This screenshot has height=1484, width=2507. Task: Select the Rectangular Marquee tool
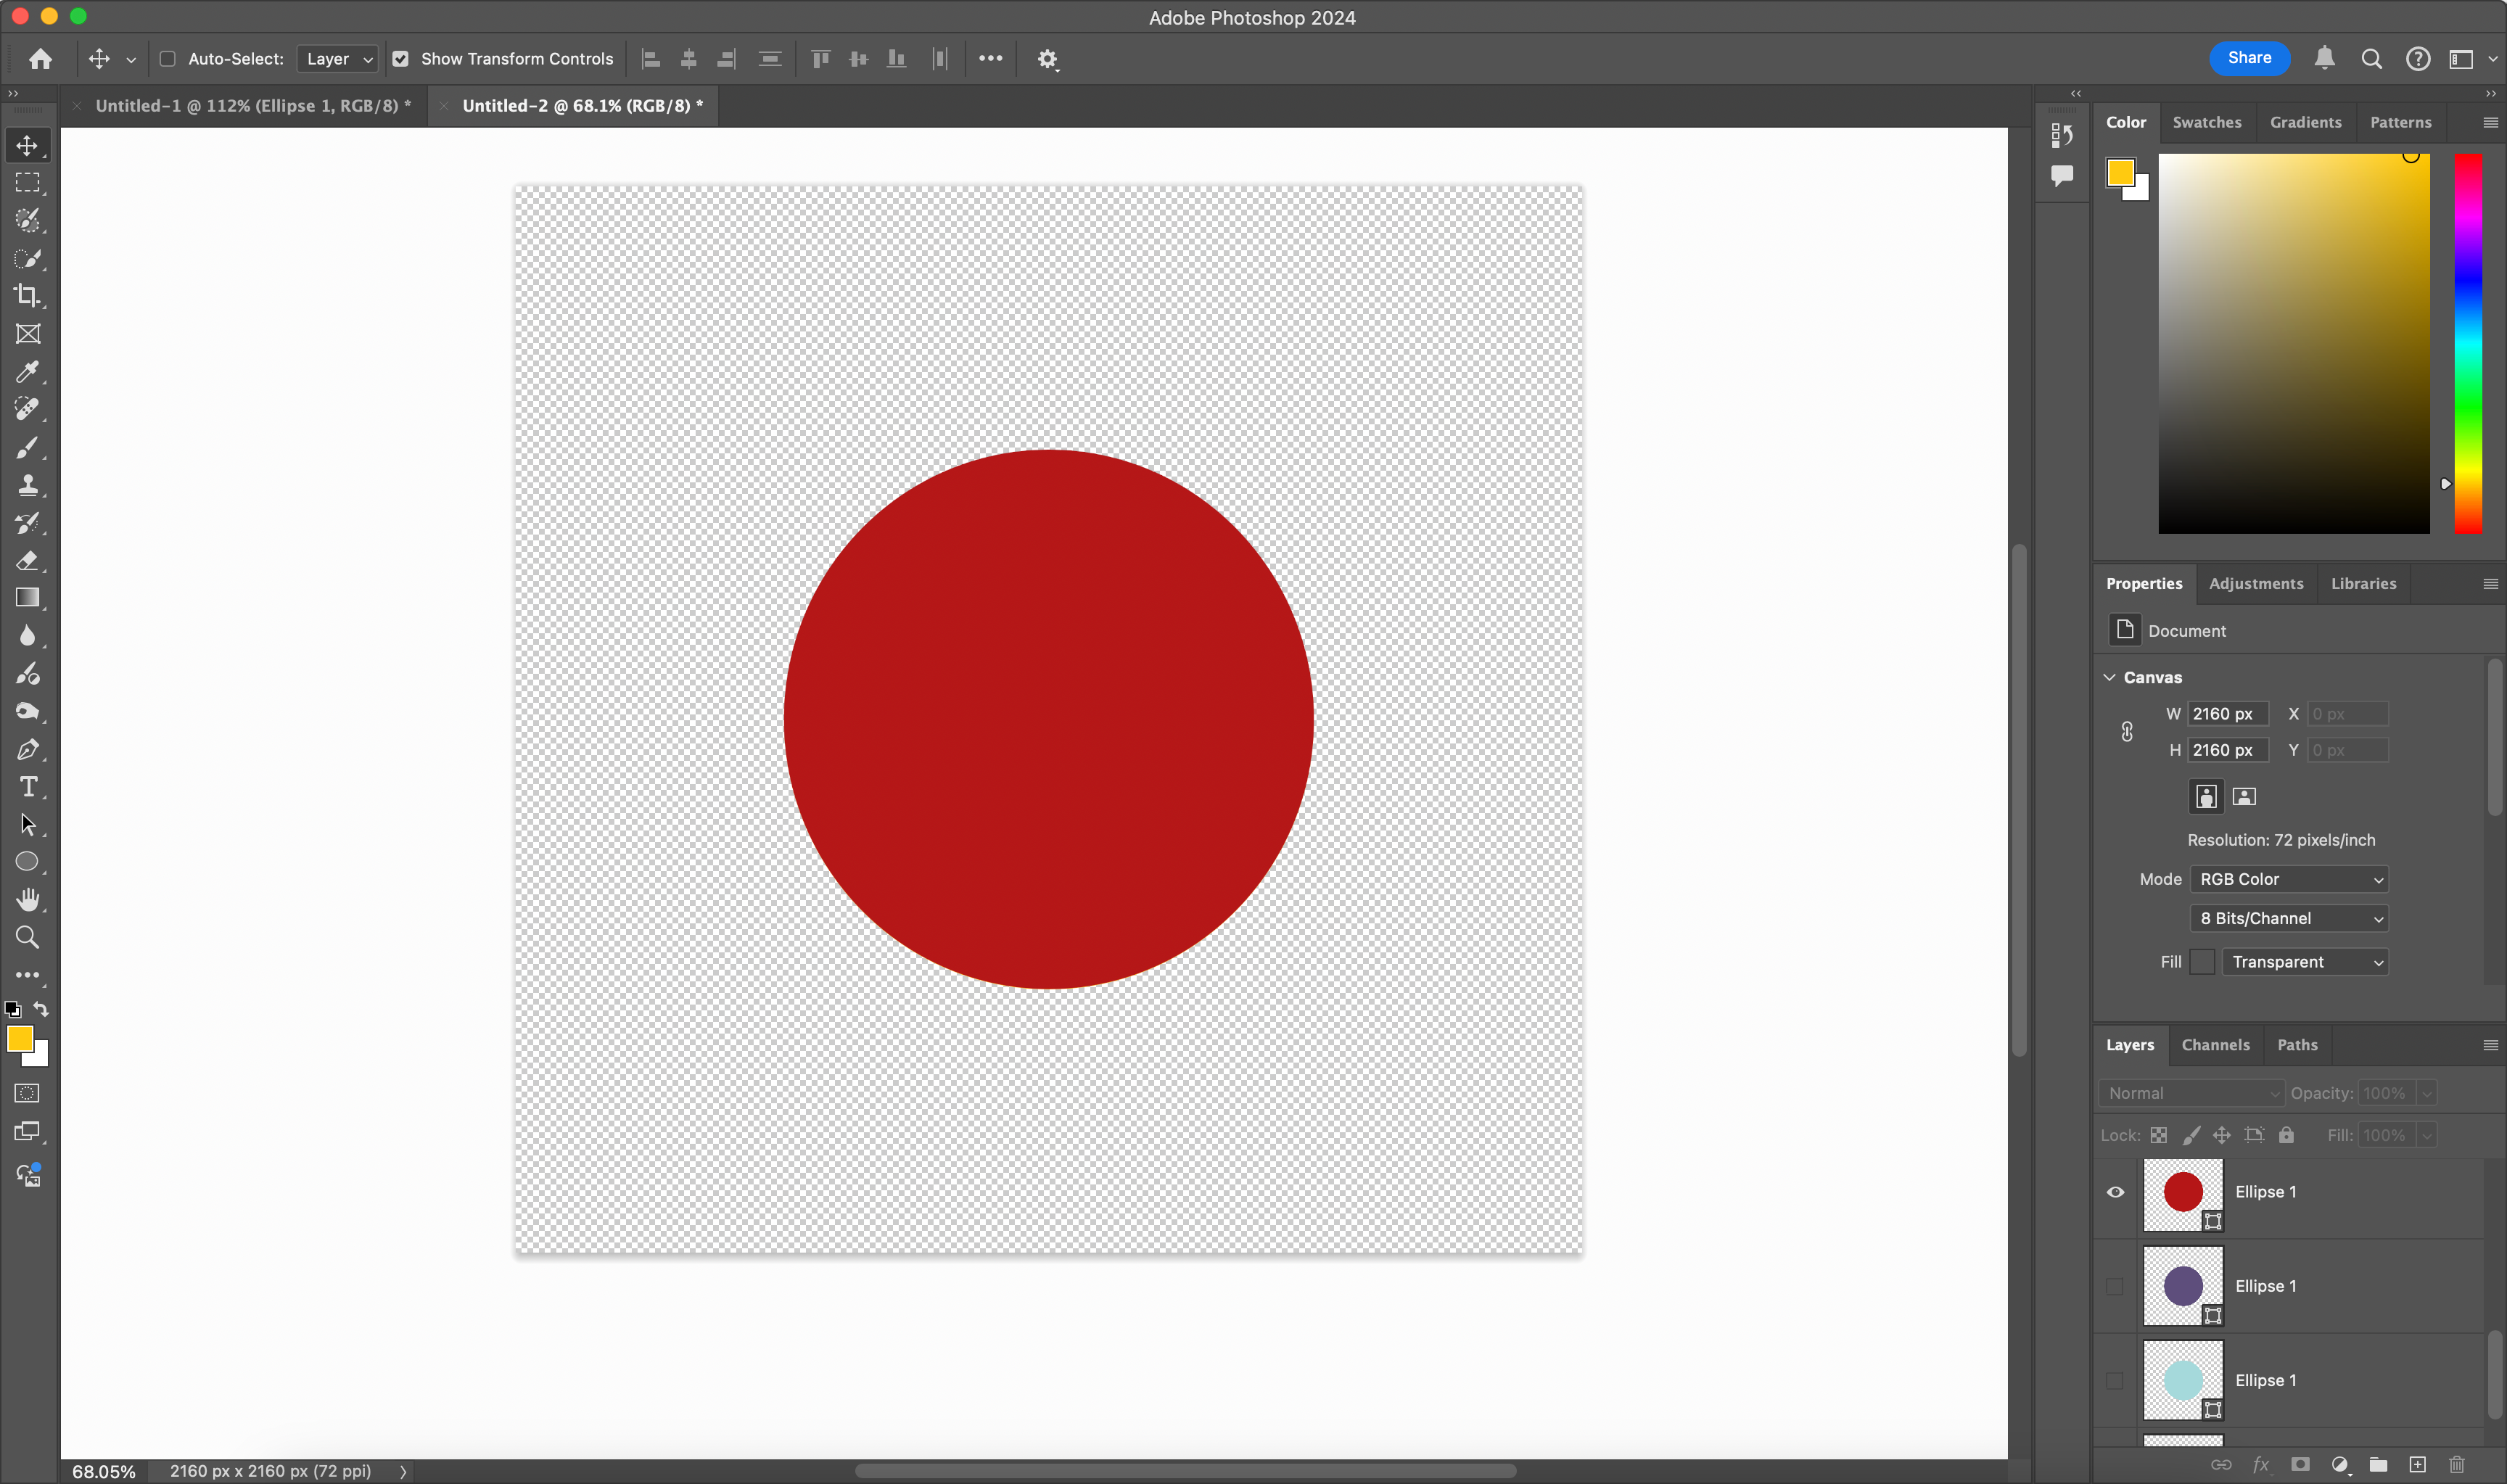point(27,182)
